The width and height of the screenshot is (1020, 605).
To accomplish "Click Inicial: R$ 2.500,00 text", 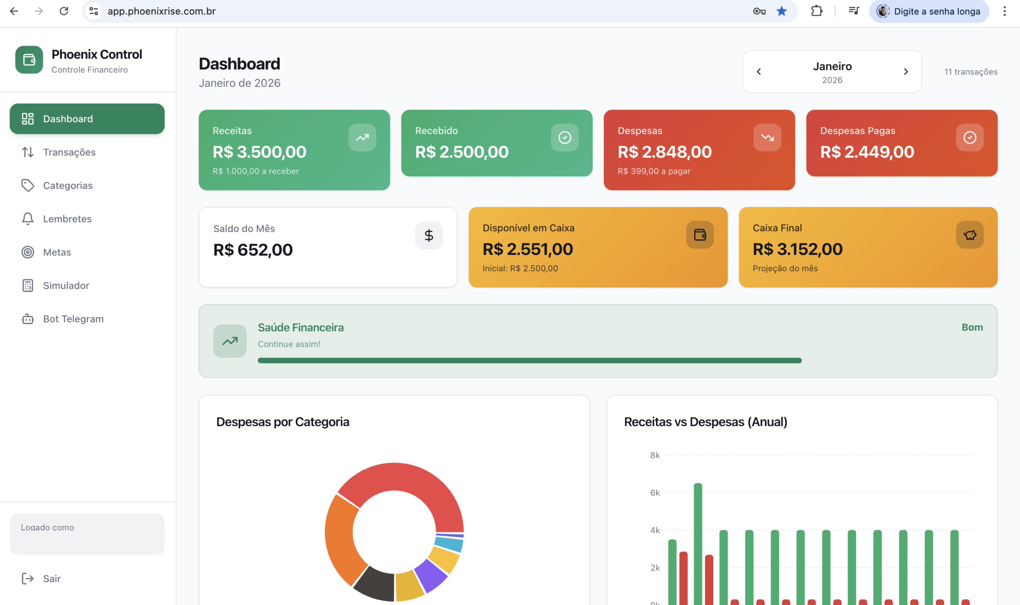I will (x=520, y=268).
